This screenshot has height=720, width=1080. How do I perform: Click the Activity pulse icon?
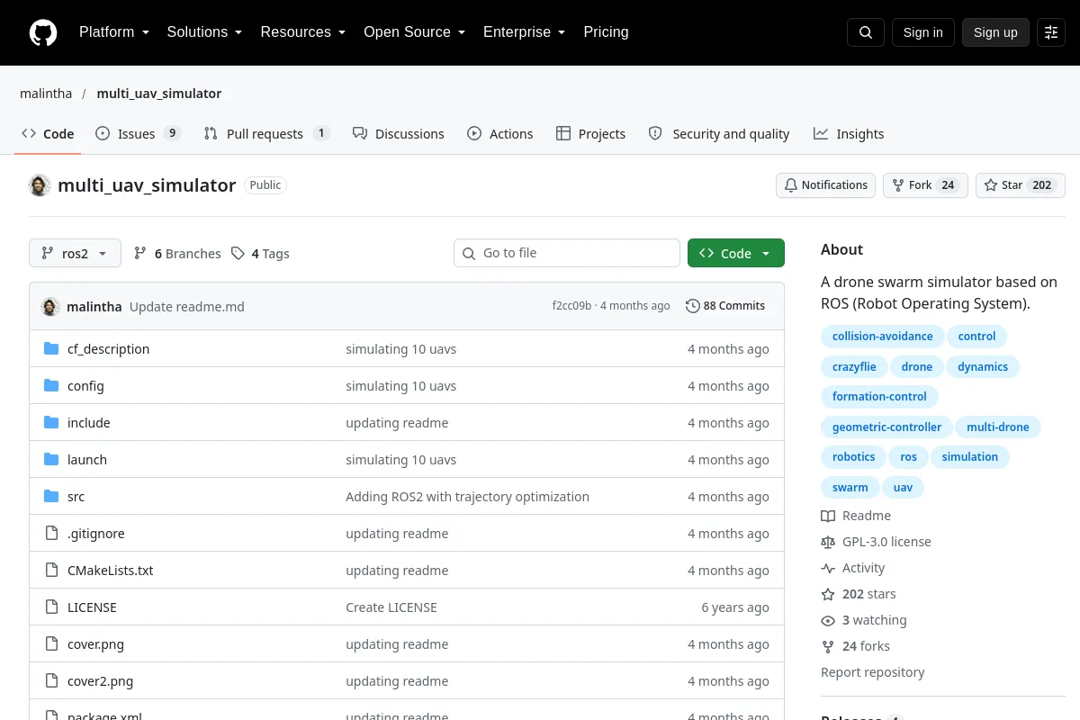[828, 568]
